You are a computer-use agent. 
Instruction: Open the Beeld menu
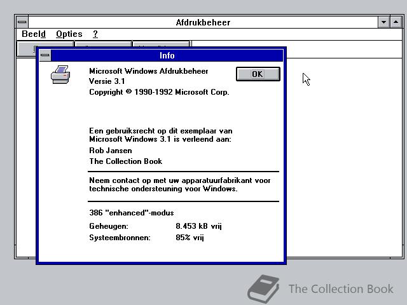point(34,34)
